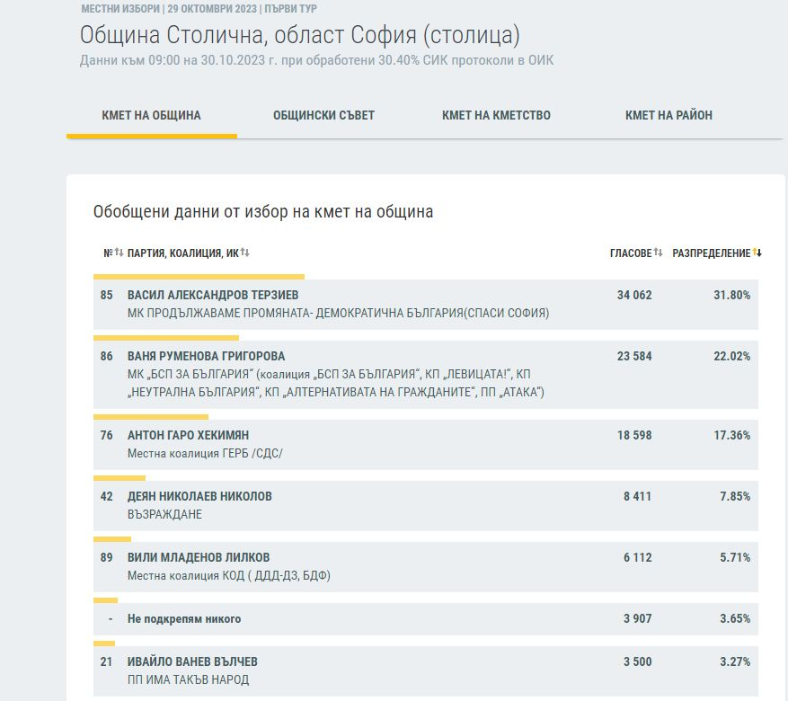Click the yellow result bar above Григорова's row

tap(166, 338)
